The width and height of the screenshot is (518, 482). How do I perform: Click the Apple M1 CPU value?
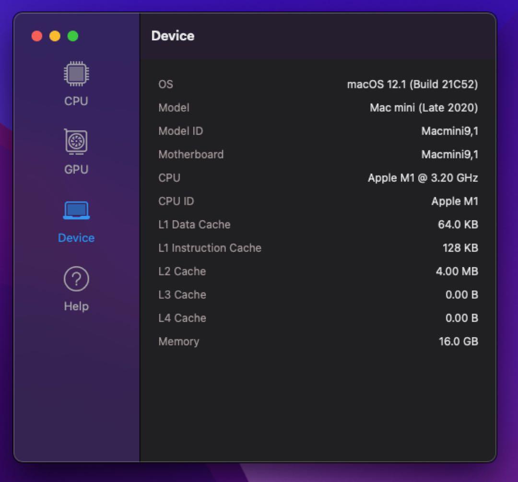pos(422,177)
